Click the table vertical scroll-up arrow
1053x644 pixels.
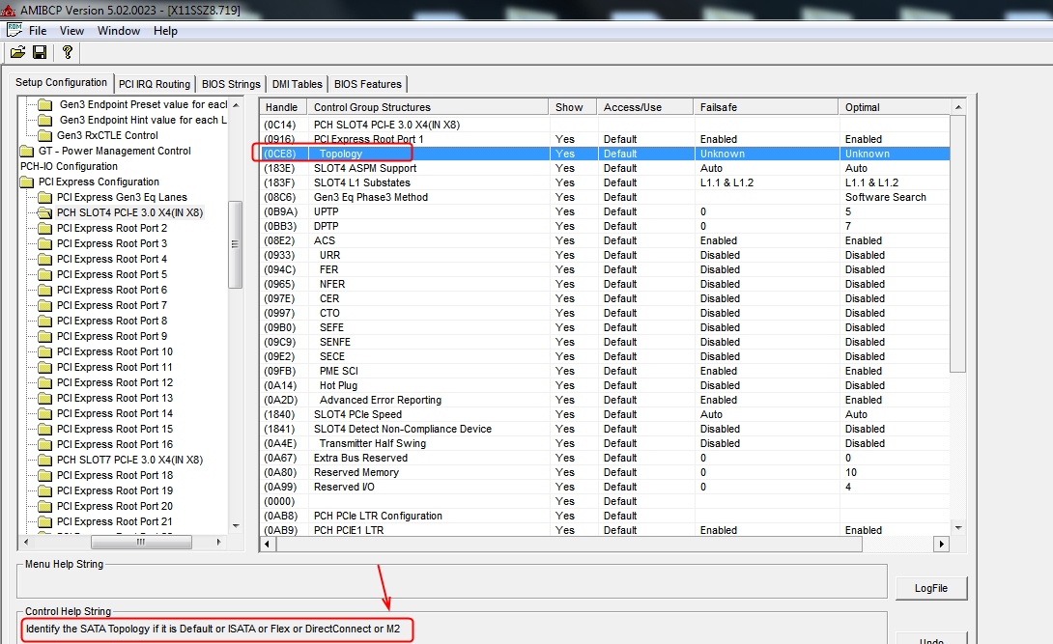pyautogui.click(x=958, y=107)
